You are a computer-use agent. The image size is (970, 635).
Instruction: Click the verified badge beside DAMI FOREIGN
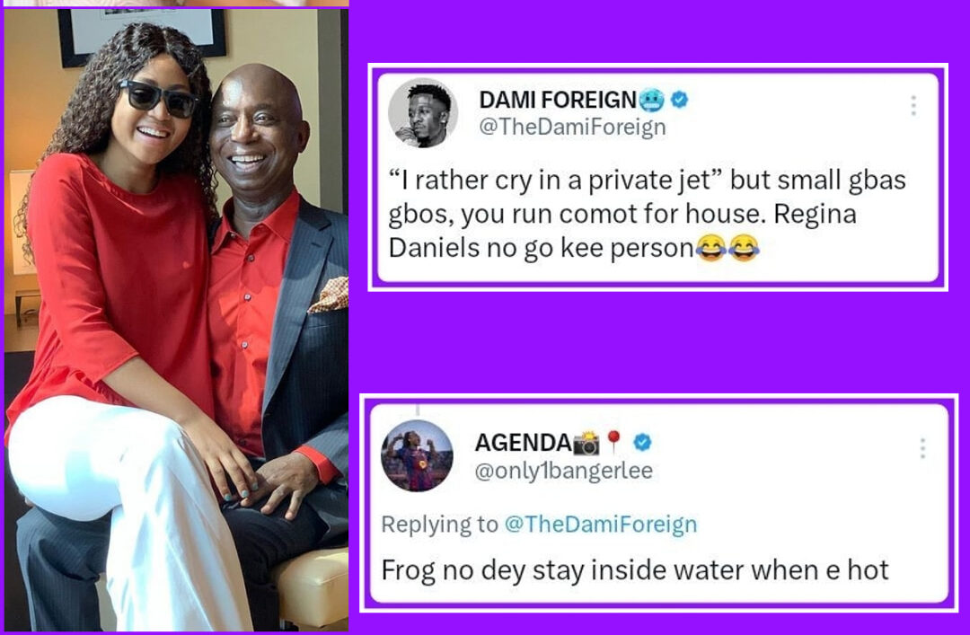[x=679, y=99]
